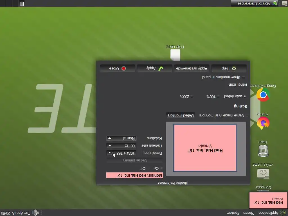Click Monitor Preferences taskbar window button
Viewport: 288px width, 216px height.
pos(255,3)
